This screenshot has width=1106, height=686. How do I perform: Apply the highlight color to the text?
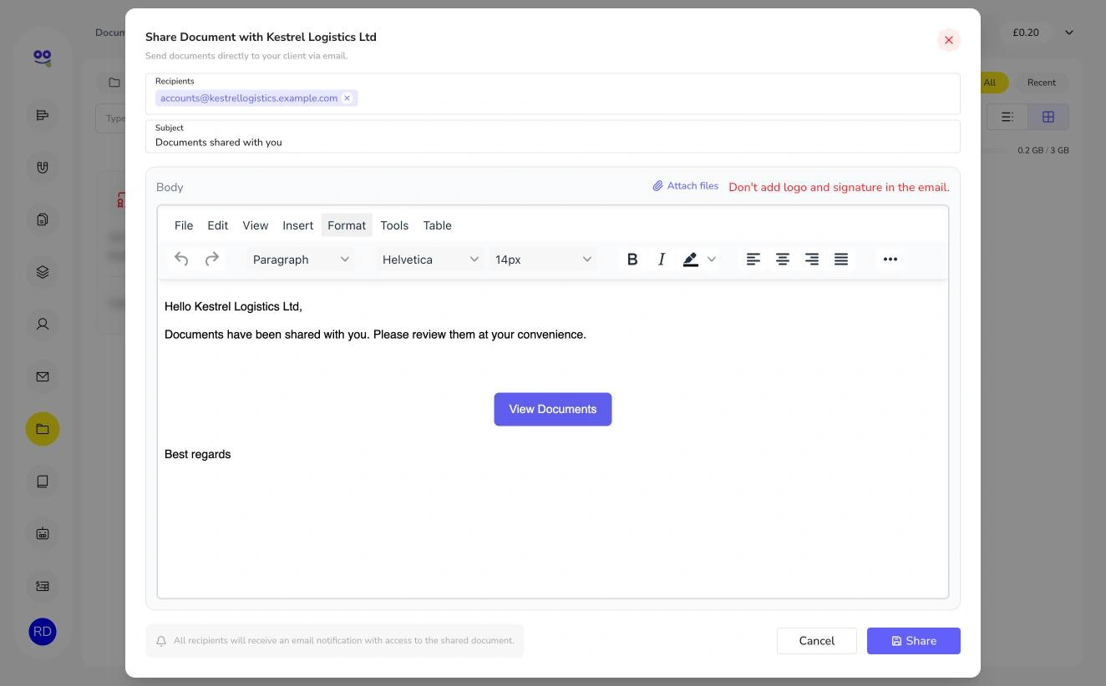(691, 260)
